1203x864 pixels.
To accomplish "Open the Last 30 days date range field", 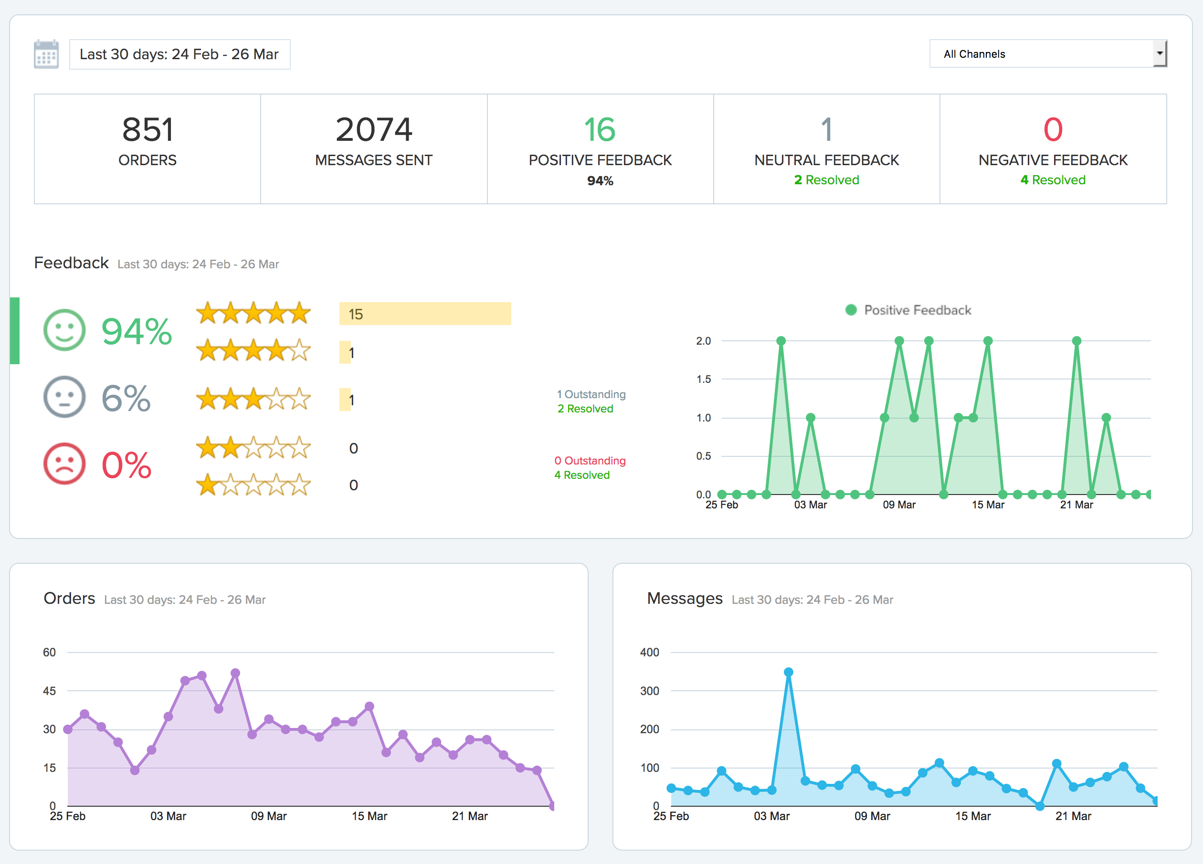I will coord(180,54).
